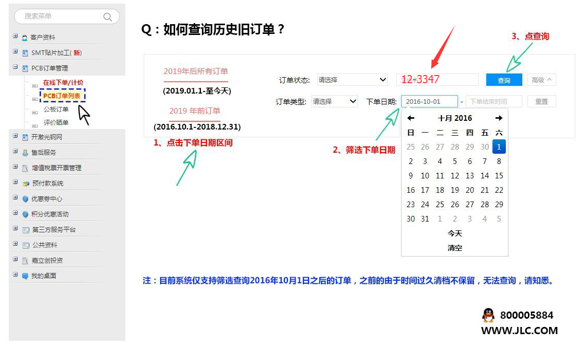Image resolution: width=580 pixels, height=347 pixels.
Task: Click the 优惠券中心 shield icon
Action: pyautogui.click(x=25, y=199)
